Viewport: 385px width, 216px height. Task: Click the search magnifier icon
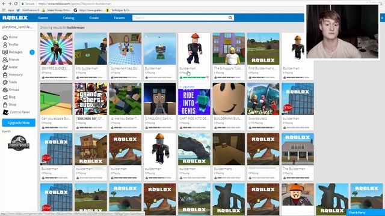coord(230,17)
